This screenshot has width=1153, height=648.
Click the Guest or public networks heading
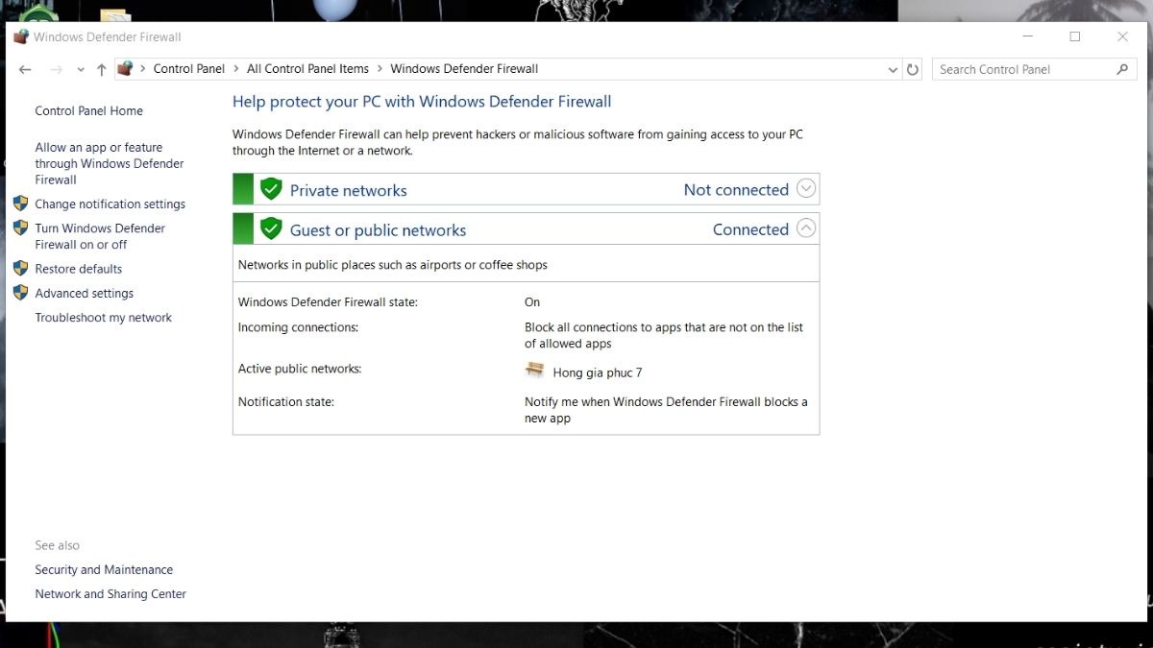pyautogui.click(x=379, y=230)
